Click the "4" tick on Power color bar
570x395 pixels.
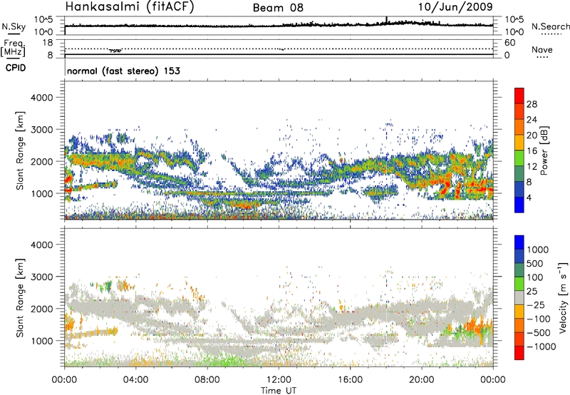click(529, 197)
